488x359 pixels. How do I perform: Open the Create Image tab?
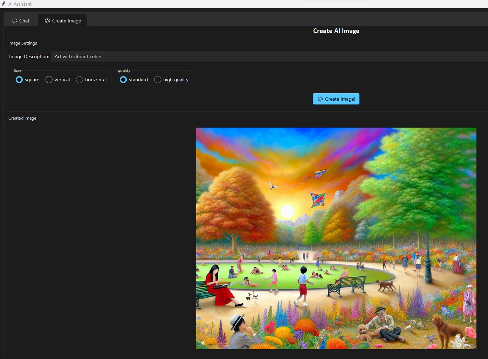pyautogui.click(x=63, y=21)
